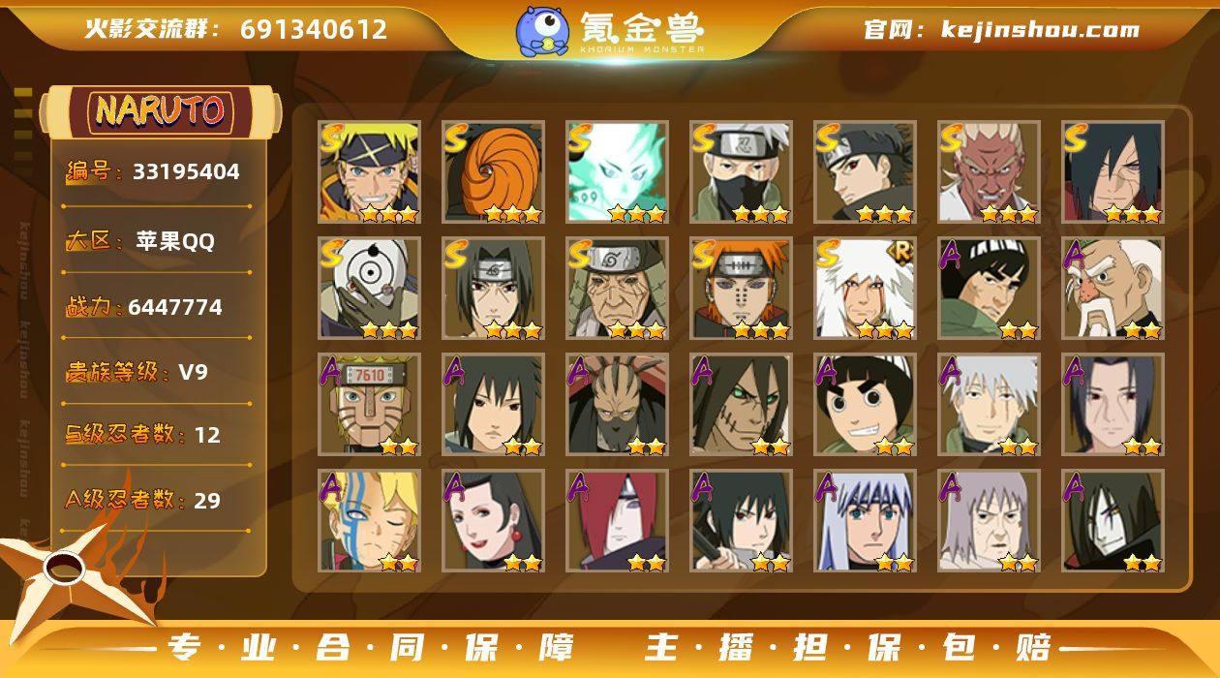
Task: Click the red-haired Nagato A-rank portrait
Action: (617, 521)
